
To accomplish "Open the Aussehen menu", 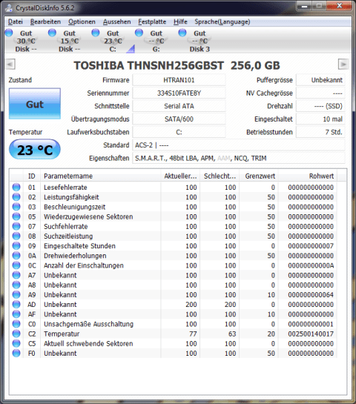I will coord(116,21).
